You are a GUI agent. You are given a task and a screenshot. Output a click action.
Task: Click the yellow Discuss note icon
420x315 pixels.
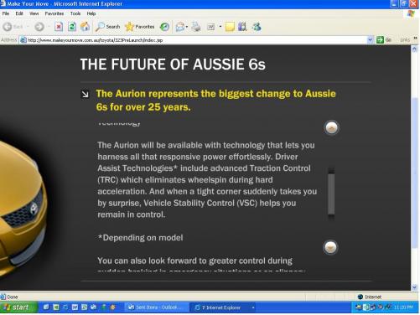(x=230, y=27)
